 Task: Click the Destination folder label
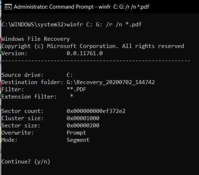pos(32,82)
